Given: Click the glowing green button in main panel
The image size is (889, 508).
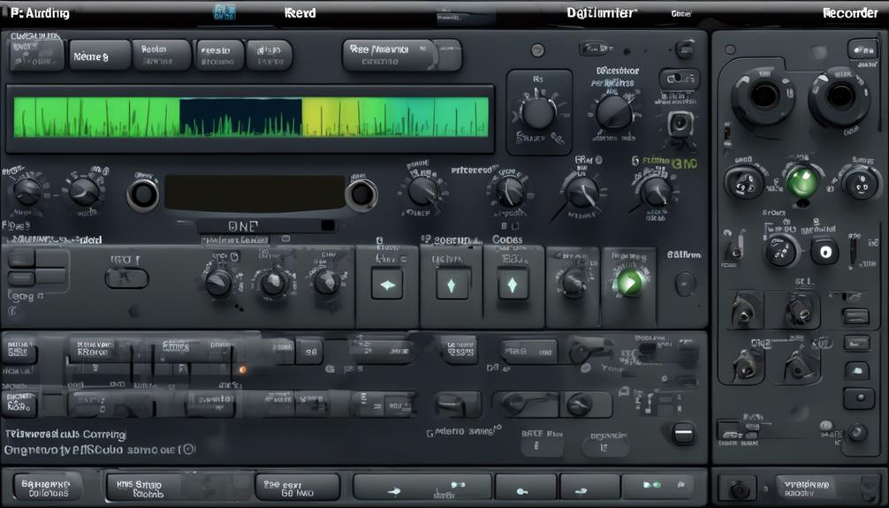Looking at the screenshot, I should point(629,283).
